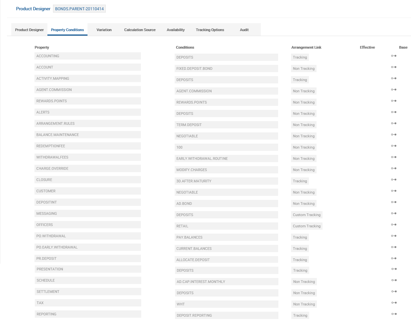
Task: Click the Base link icon for REWARDS.POINTS row
Action: [x=394, y=101]
